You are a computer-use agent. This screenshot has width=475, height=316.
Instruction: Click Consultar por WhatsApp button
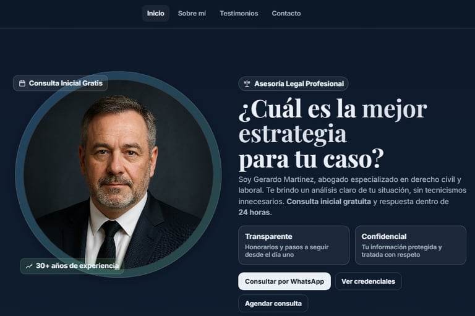point(285,281)
